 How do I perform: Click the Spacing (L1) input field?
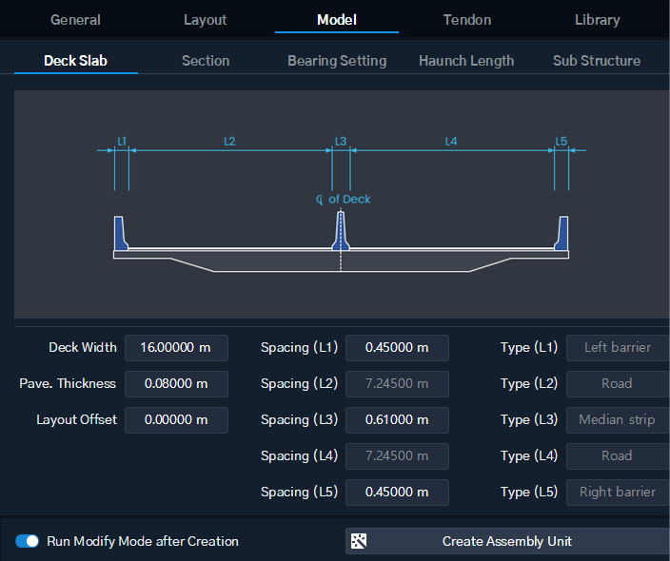397,347
